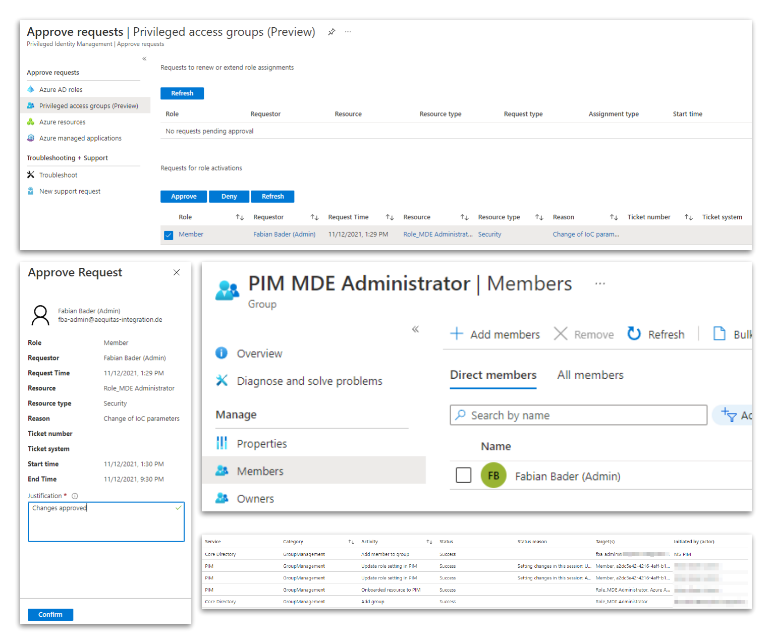Click the pin icon next to Approve requests title

click(x=332, y=31)
